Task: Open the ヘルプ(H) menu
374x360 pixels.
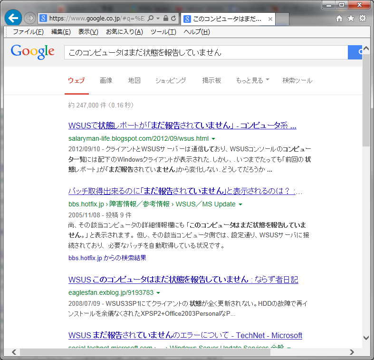Action: pyautogui.click(x=197, y=32)
